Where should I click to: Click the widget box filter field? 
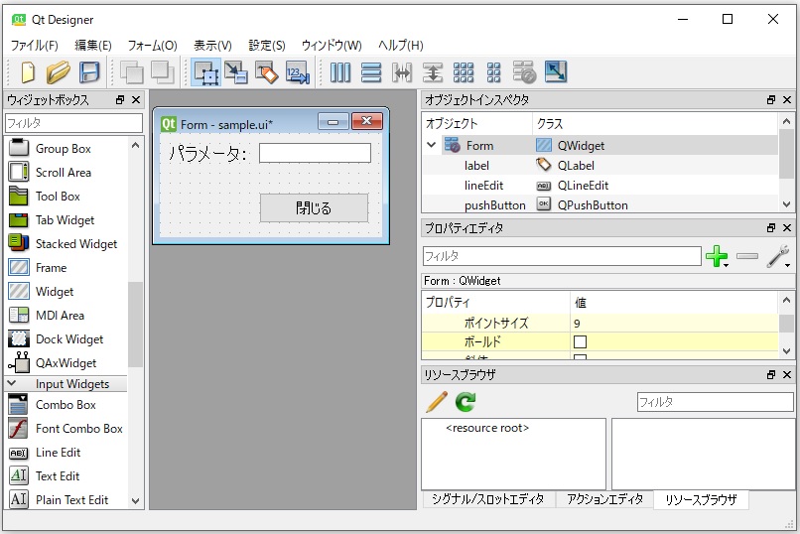pyautogui.click(x=73, y=123)
